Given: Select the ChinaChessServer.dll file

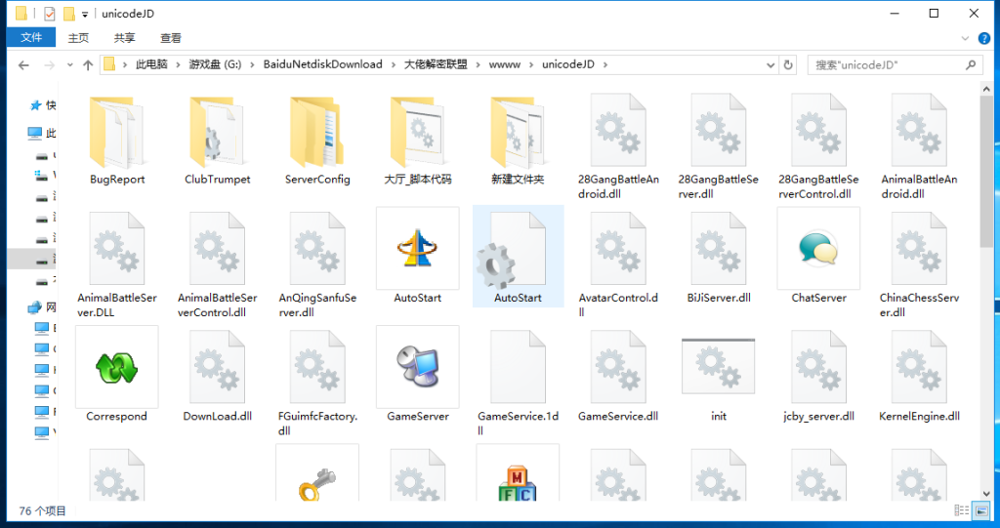Looking at the screenshot, I should [919, 264].
